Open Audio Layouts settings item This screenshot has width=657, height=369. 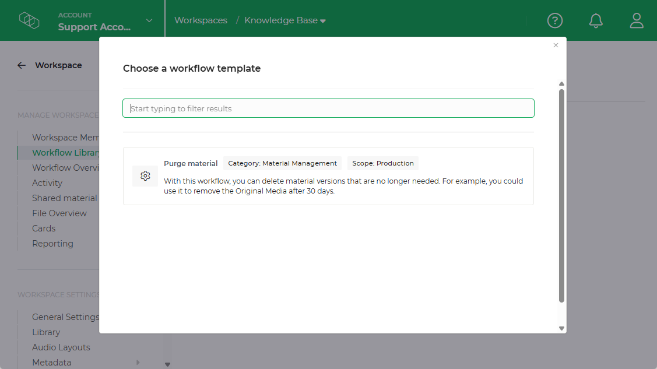(61, 347)
